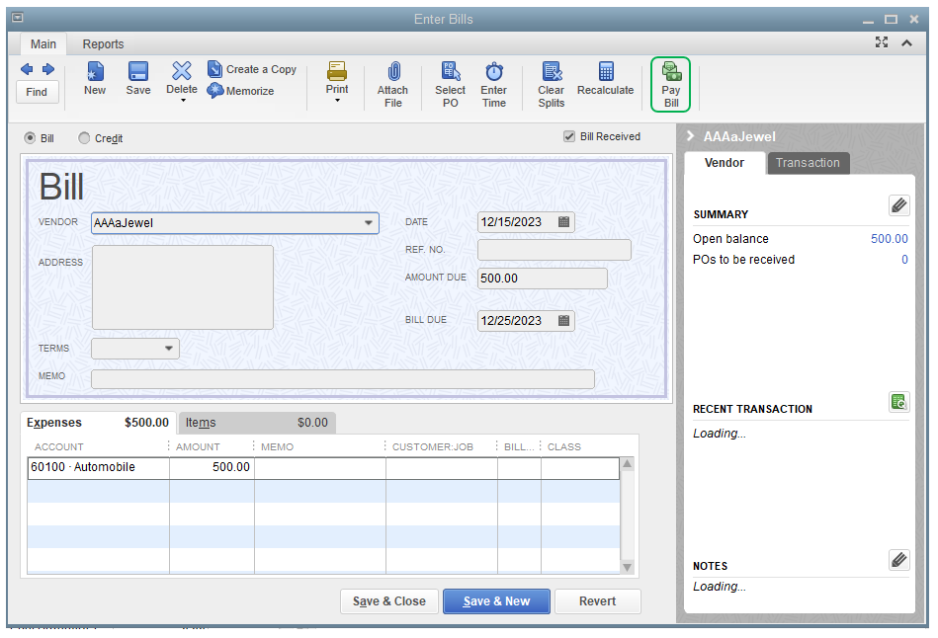Go to previous bill with left arrow
Image resolution: width=938 pixels, height=638 pixels.
coord(27,69)
